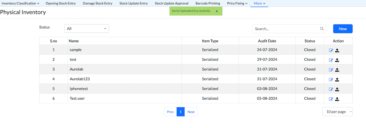Viewport: 366px width, 128px height.
Task: Go to Next page of results
Action: (191, 112)
